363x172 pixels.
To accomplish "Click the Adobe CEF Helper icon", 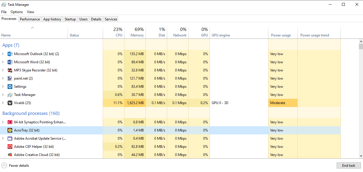I will click(10, 147).
